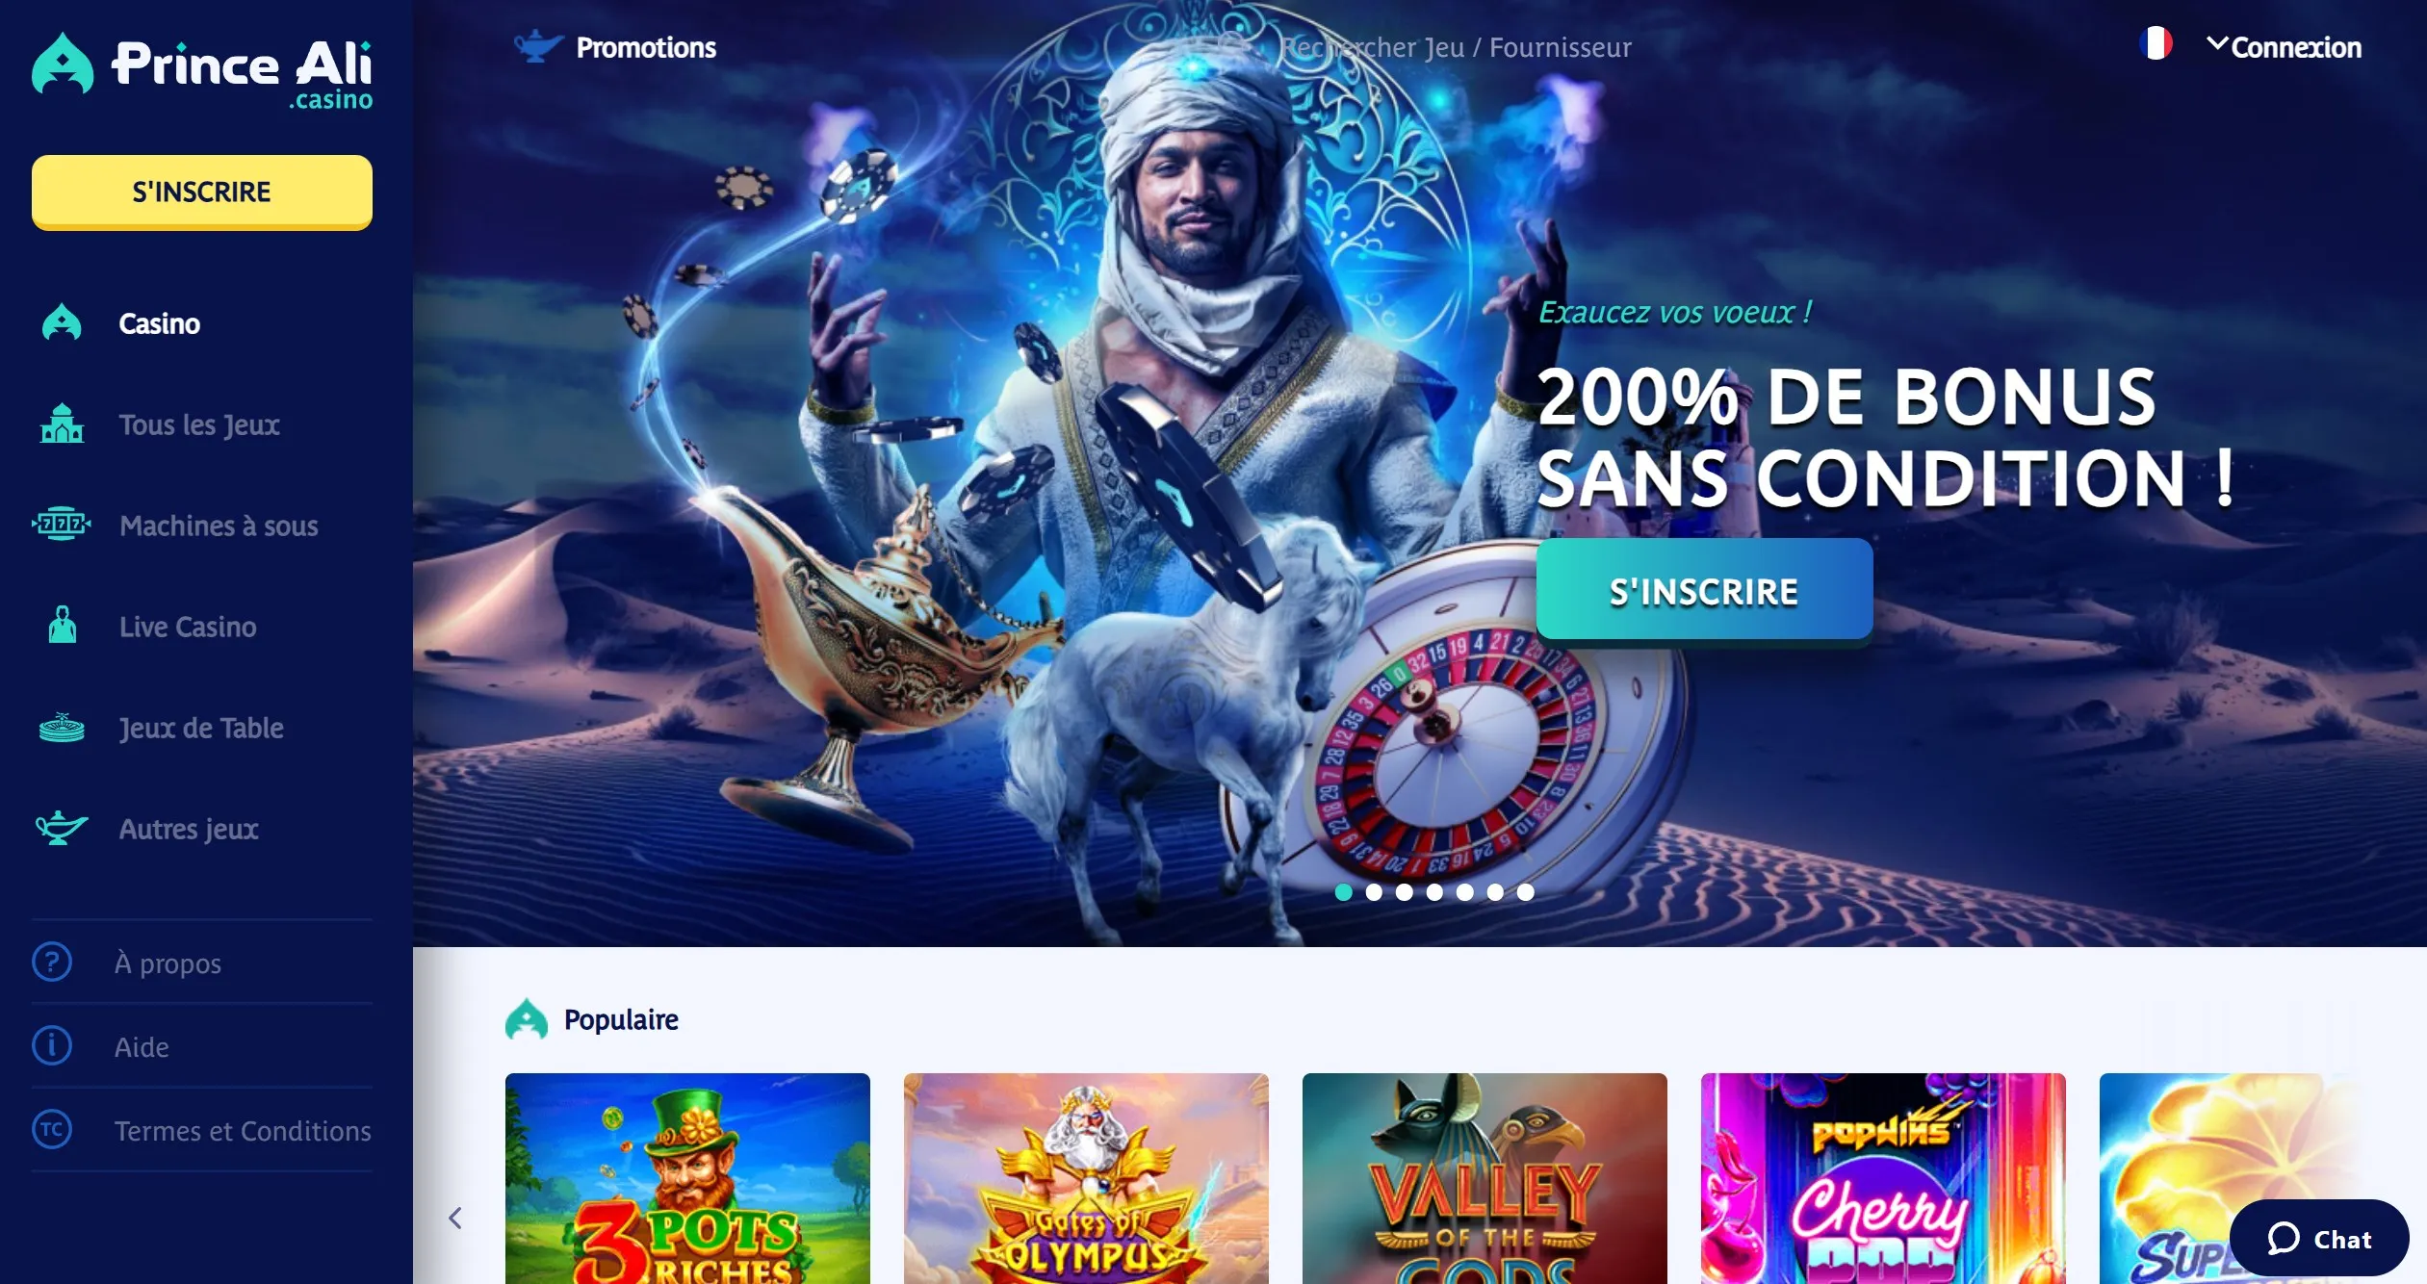Screen dimensions: 2427x1284
Task: Open the Jeux de Table roulette icon
Action: 62,728
